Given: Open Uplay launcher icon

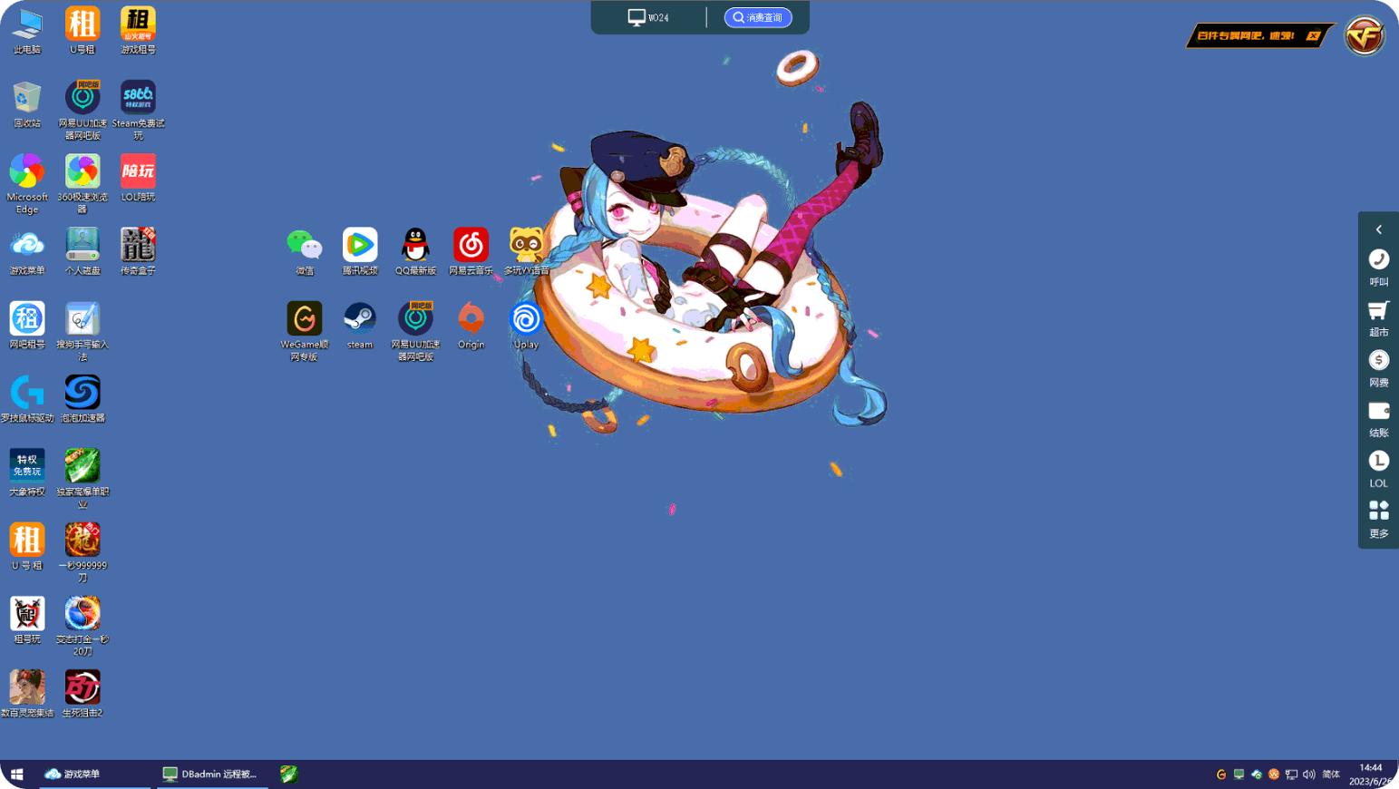Looking at the screenshot, I should (x=527, y=326).
